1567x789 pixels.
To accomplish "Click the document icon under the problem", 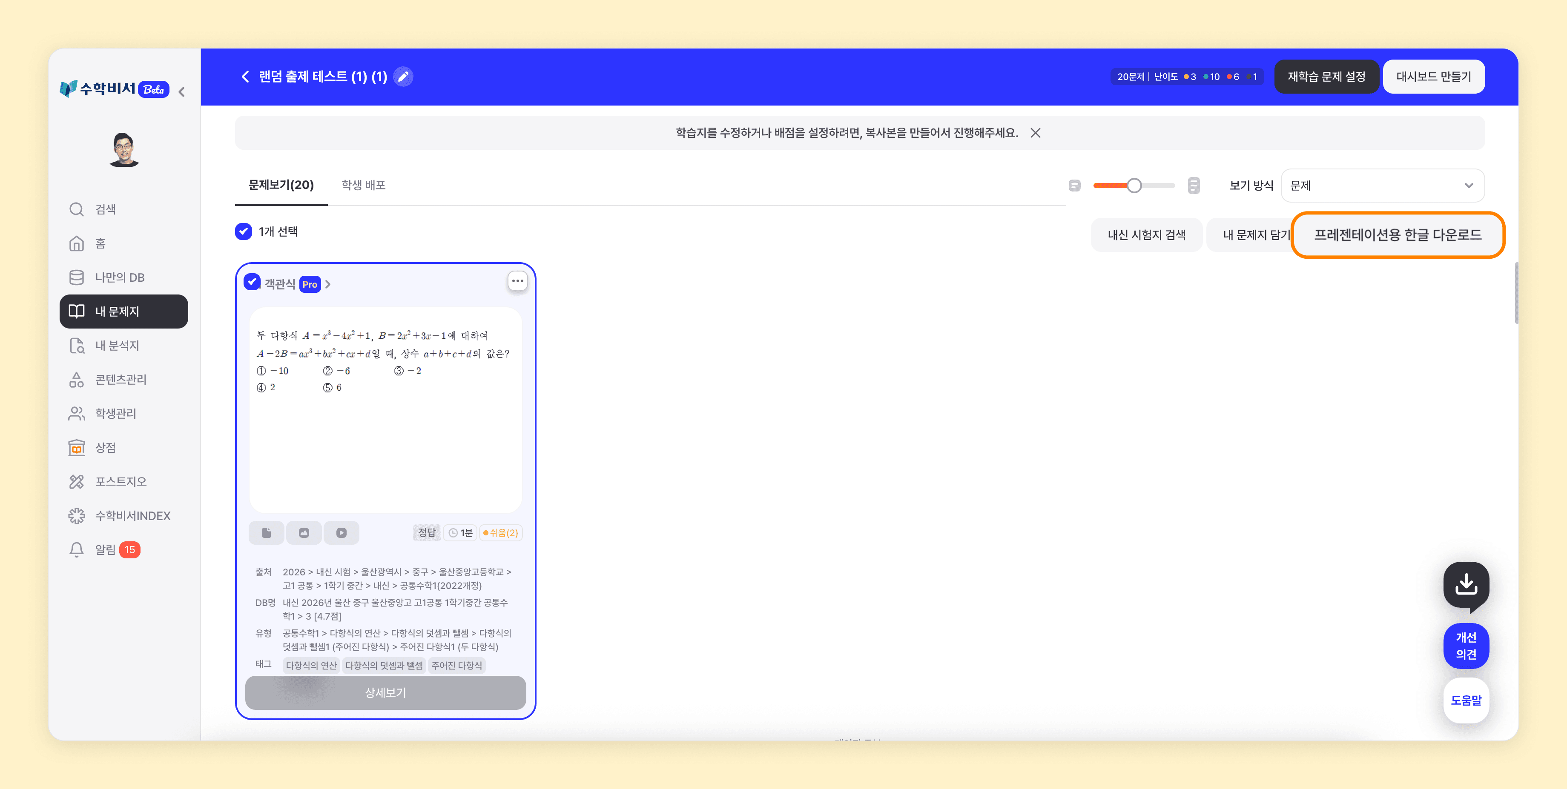I will tap(266, 532).
